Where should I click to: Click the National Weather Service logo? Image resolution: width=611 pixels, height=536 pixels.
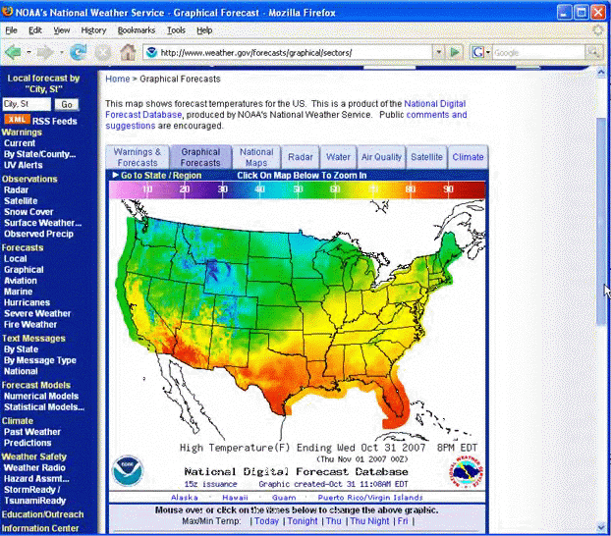click(467, 472)
